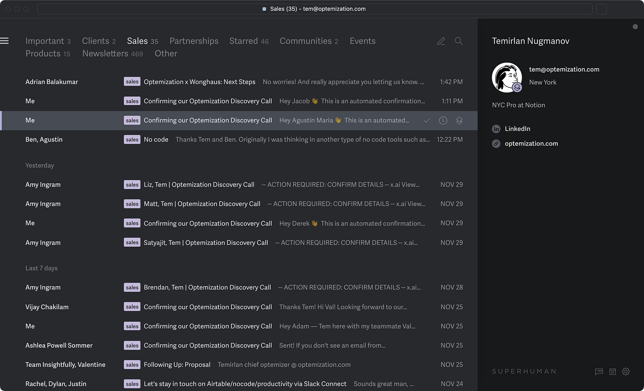The width and height of the screenshot is (644, 391).
Task: Click the square button right of title bar
Action: [602, 9]
